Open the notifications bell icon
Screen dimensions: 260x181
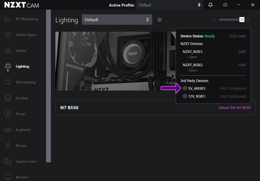(211, 5)
